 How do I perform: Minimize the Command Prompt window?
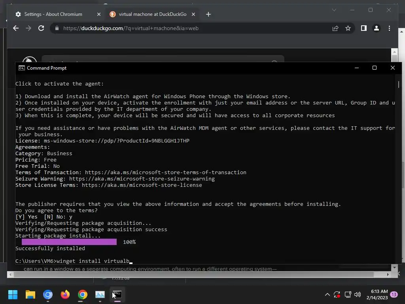(x=357, y=68)
